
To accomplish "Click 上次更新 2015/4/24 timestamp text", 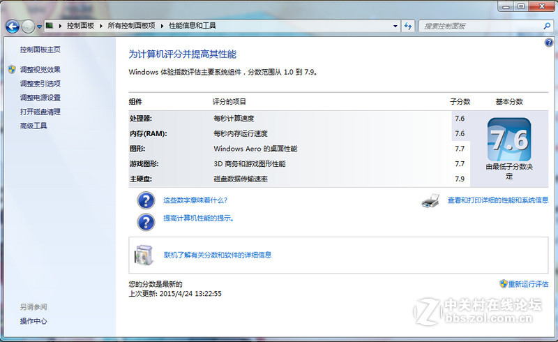I will pos(175,294).
